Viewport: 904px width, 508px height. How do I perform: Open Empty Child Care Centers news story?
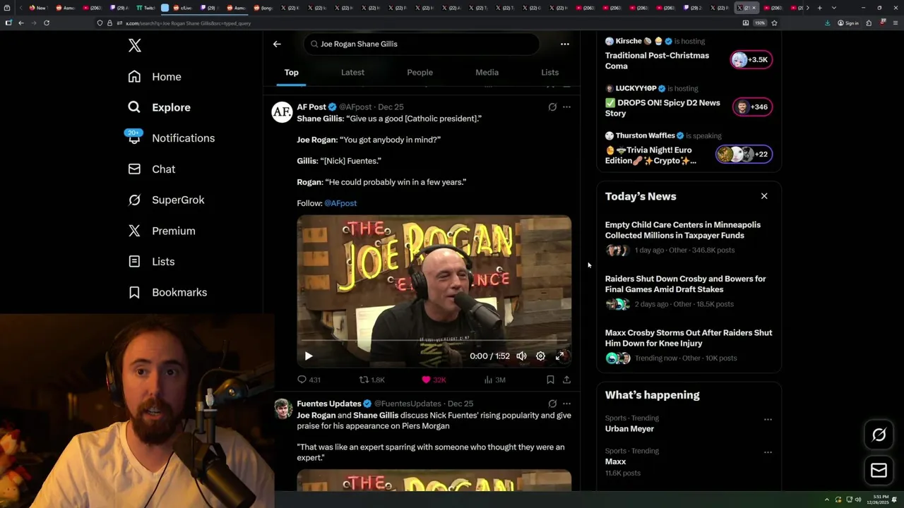689,237
